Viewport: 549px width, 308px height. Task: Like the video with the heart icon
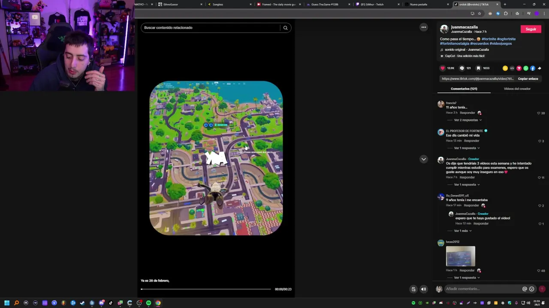tap(443, 68)
